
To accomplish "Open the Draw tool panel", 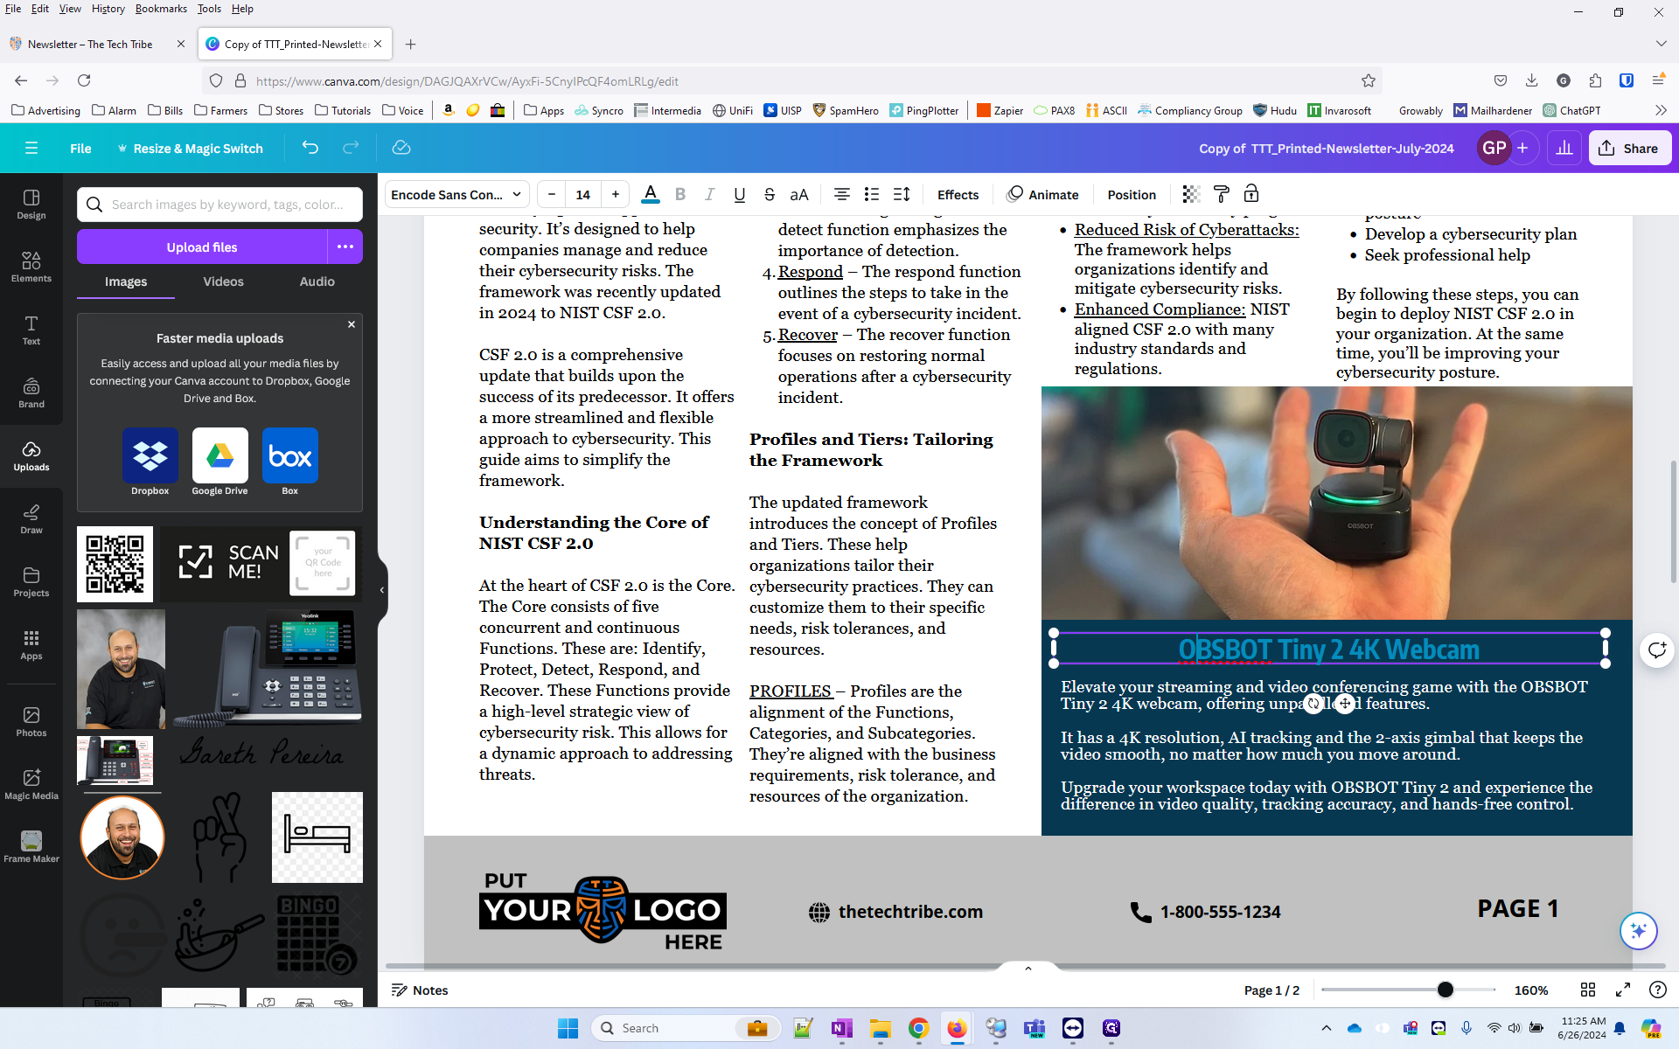I will click(x=31, y=519).
